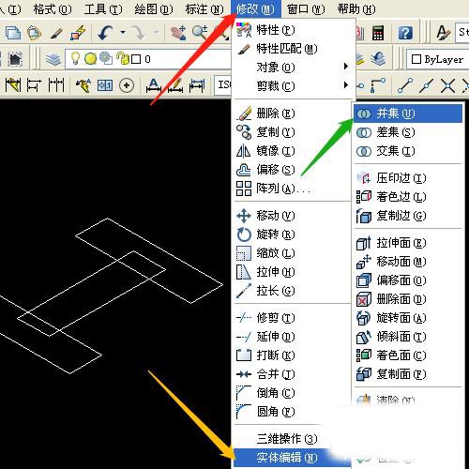The height and width of the screenshot is (469, 469).
Task: Click the Pan hand tool icon
Action: [178, 33]
